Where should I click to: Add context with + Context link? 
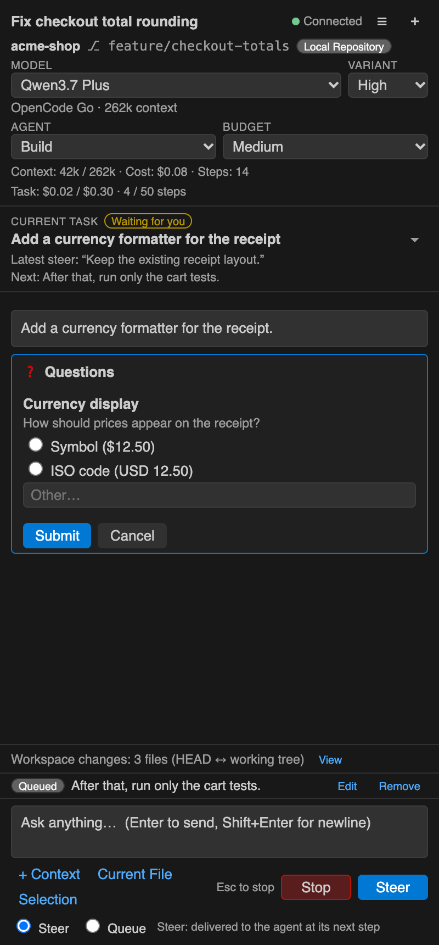(x=49, y=874)
